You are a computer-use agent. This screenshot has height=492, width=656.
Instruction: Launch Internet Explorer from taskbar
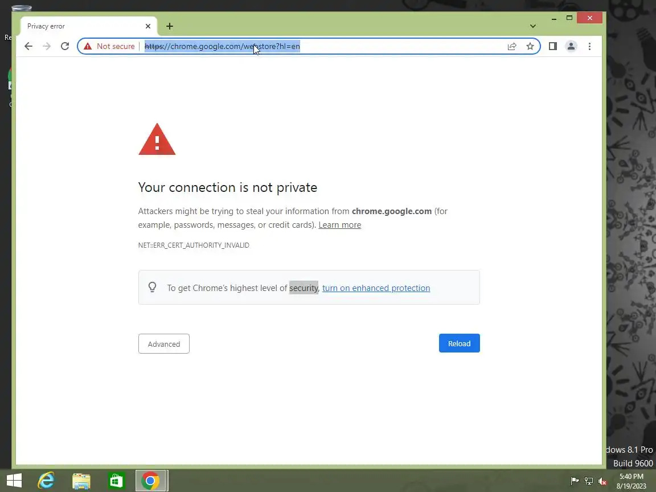coord(46,480)
